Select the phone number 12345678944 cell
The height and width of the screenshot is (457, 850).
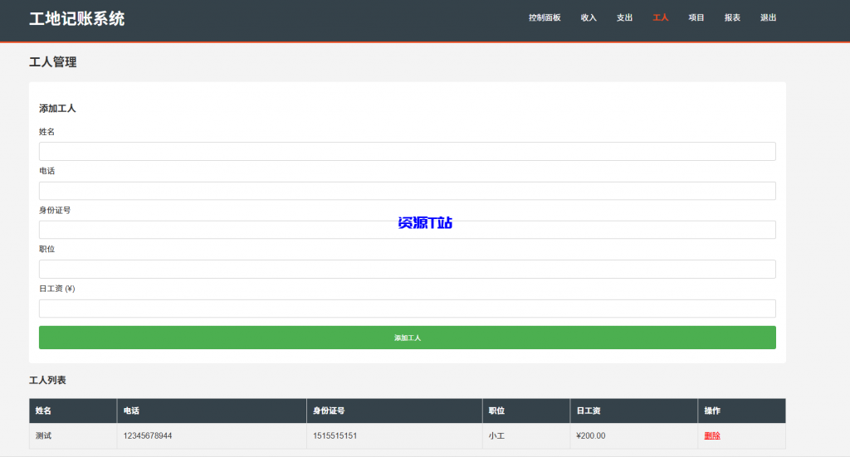148,436
